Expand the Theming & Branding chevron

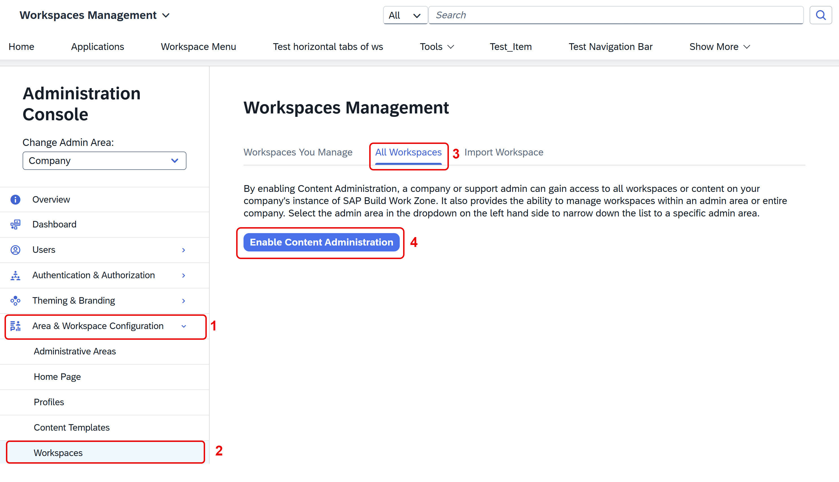click(184, 301)
